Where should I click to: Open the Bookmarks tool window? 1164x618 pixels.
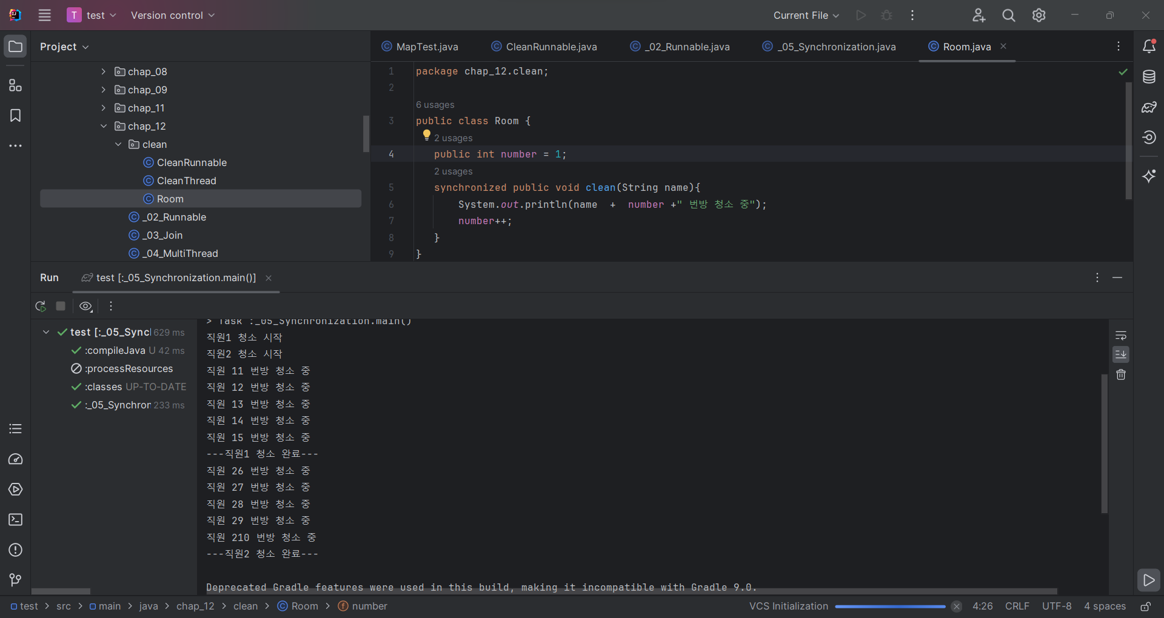[x=16, y=116]
